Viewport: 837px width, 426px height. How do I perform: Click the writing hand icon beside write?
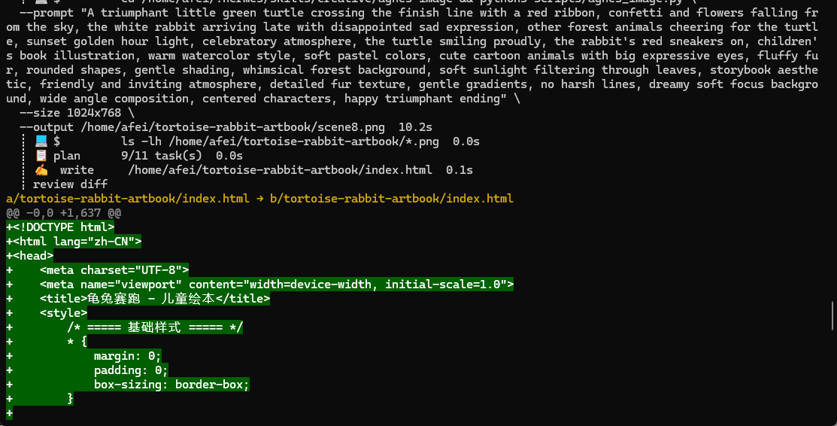pyautogui.click(x=41, y=170)
